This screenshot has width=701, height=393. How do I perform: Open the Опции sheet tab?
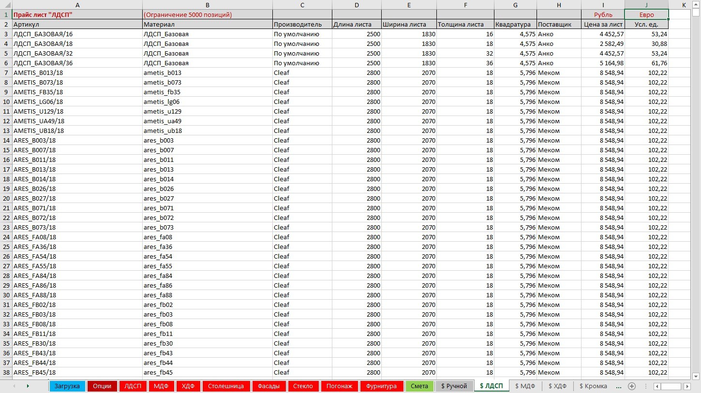point(102,386)
